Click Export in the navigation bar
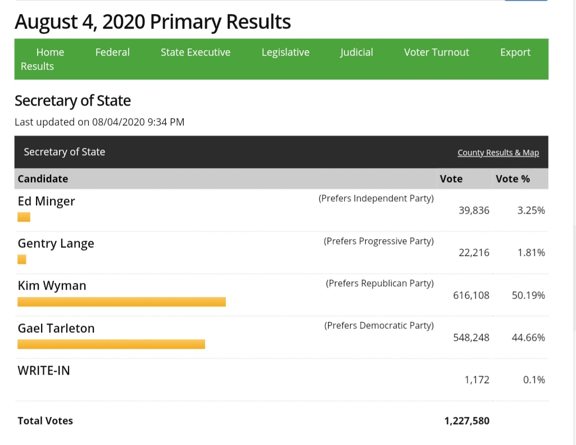The width and height of the screenshot is (576, 445). pyautogui.click(x=515, y=52)
